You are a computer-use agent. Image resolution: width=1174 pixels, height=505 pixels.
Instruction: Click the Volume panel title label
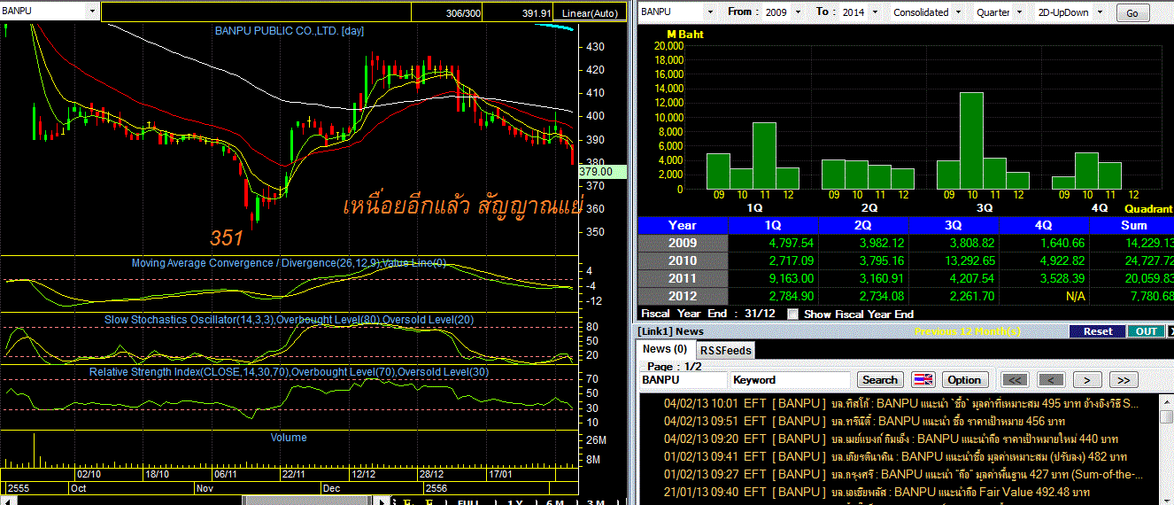289,438
